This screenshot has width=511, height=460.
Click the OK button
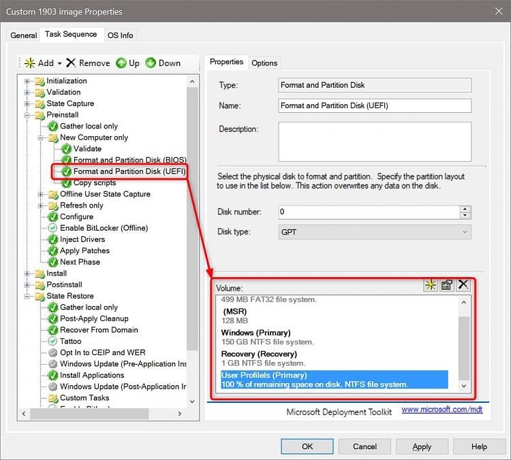click(x=307, y=446)
